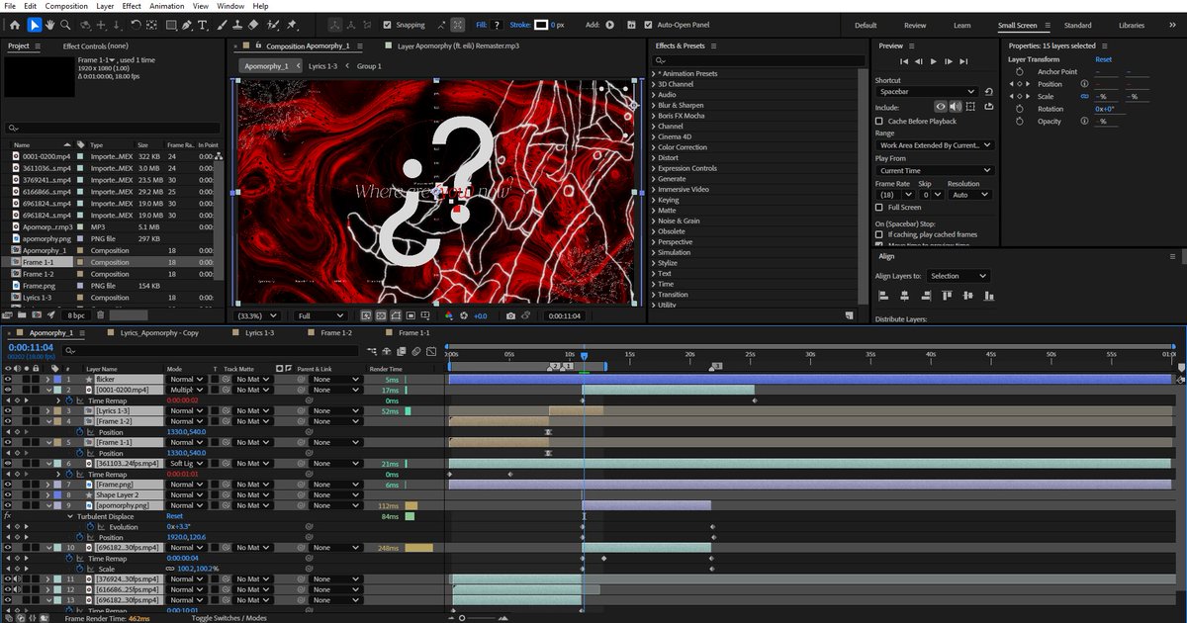
Task: Enable the Full Screen checkbox
Action: pyautogui.click(x=879, y=208)
